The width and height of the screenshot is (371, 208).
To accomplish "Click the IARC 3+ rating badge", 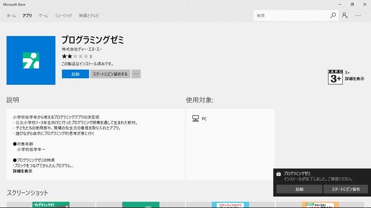I will click(x=335, y=77).
